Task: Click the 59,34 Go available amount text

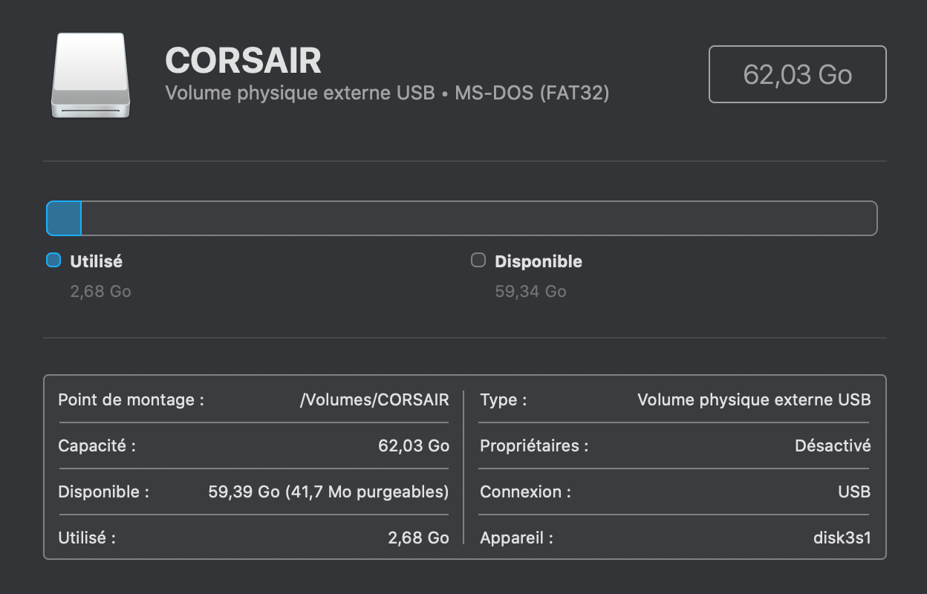Action: 530,292
